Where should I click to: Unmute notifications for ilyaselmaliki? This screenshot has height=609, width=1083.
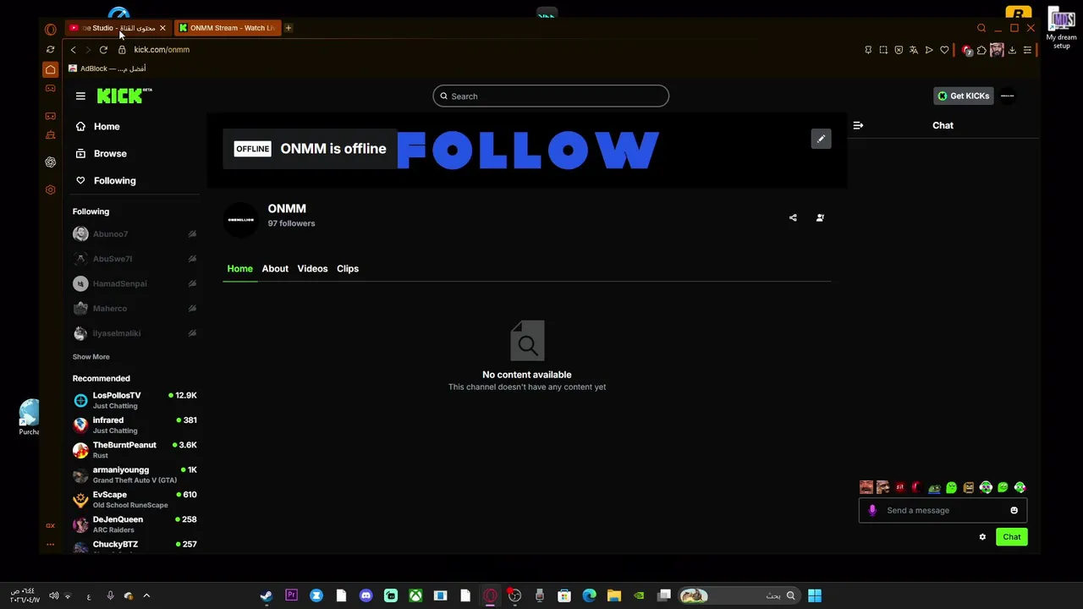[x=192, y=333]
